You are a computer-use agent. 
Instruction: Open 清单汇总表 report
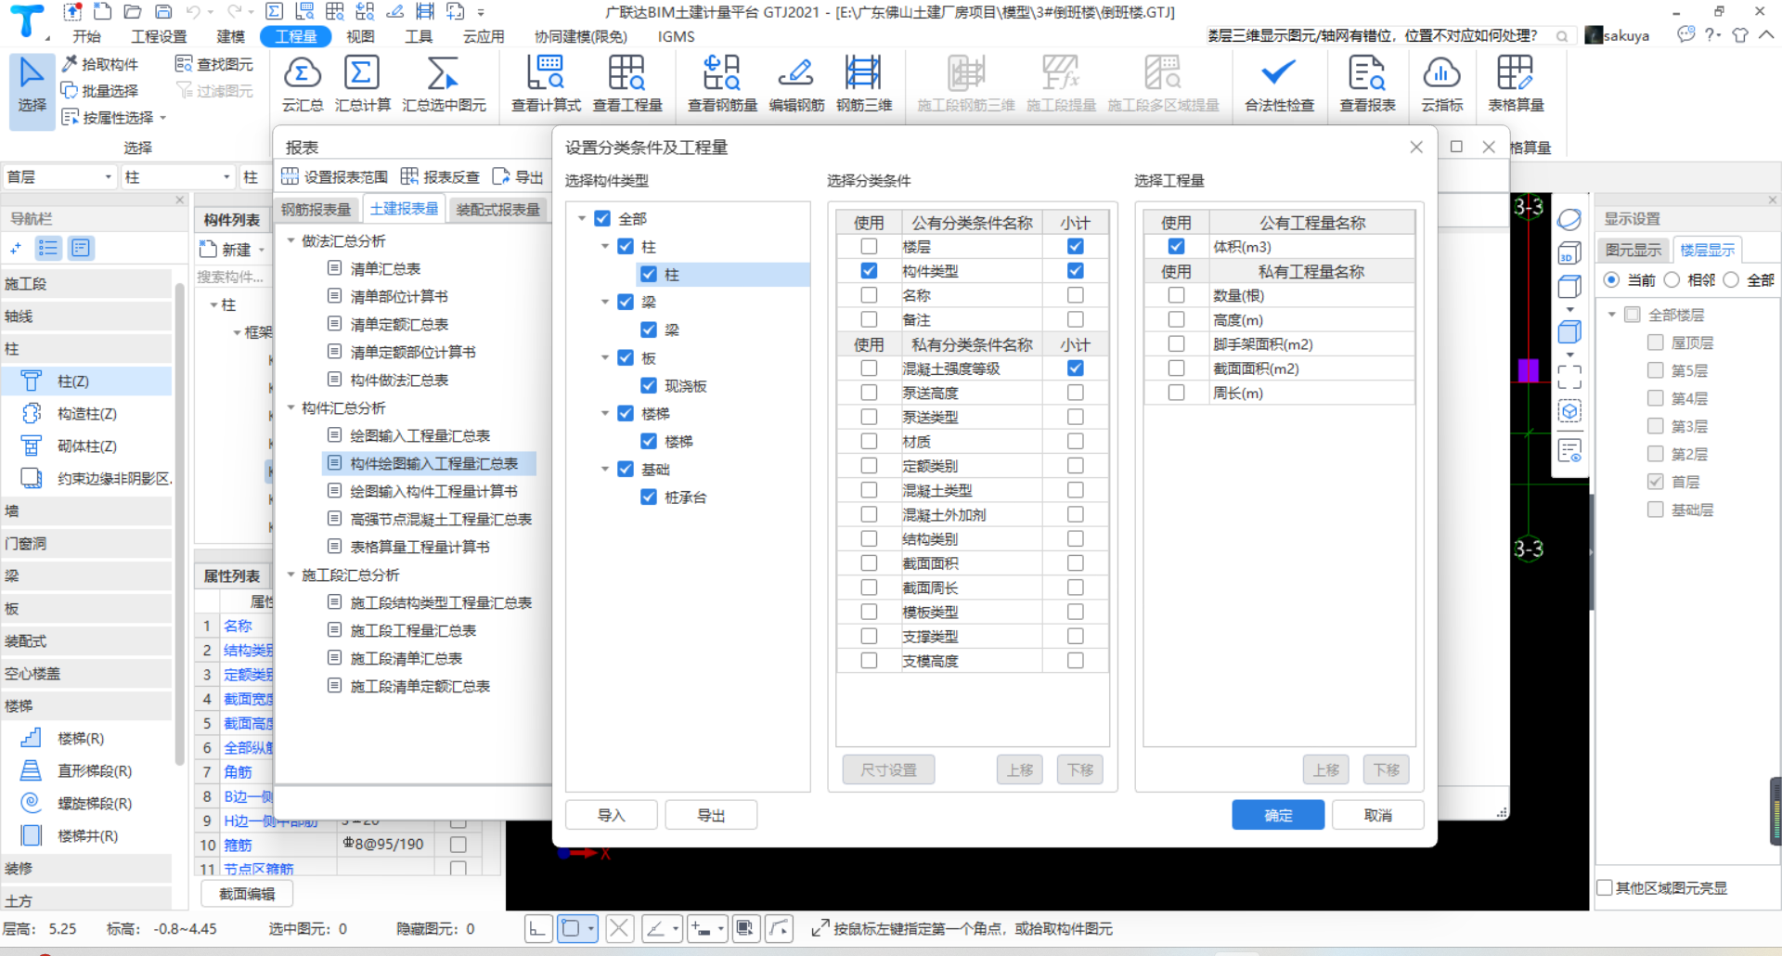(x=385, y=269)
